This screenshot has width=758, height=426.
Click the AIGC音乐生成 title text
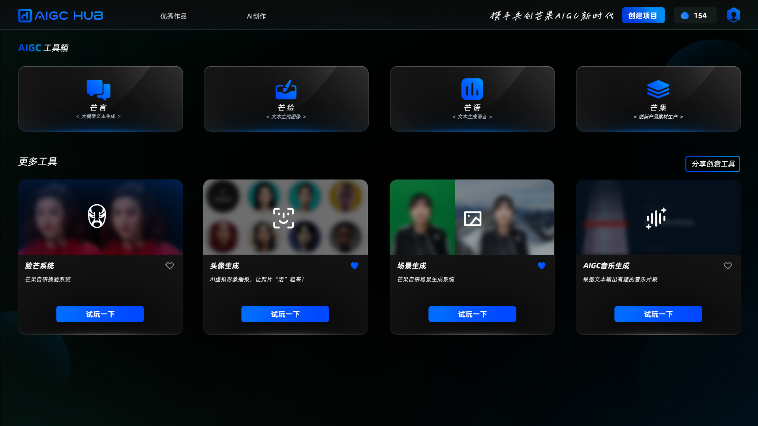pyautogui.click(x=606, y=266)
